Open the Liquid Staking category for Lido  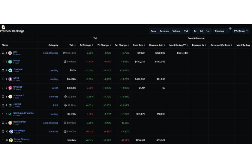[x=51, y=53]
